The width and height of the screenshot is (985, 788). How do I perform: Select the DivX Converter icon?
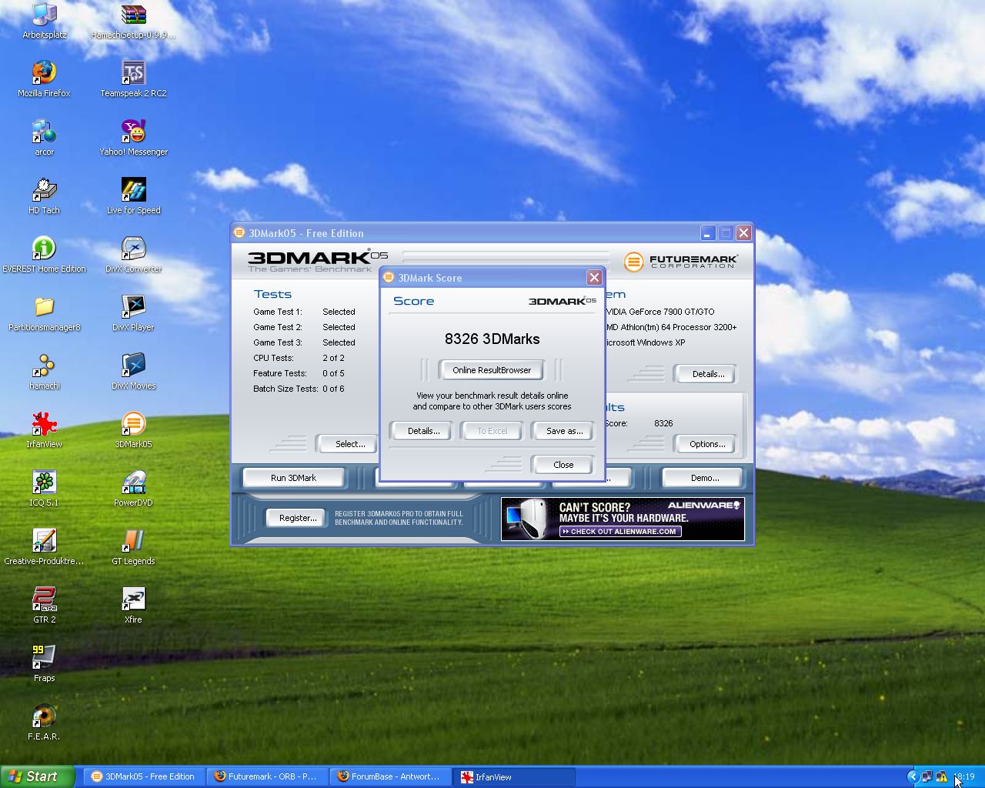pos(133,255)
